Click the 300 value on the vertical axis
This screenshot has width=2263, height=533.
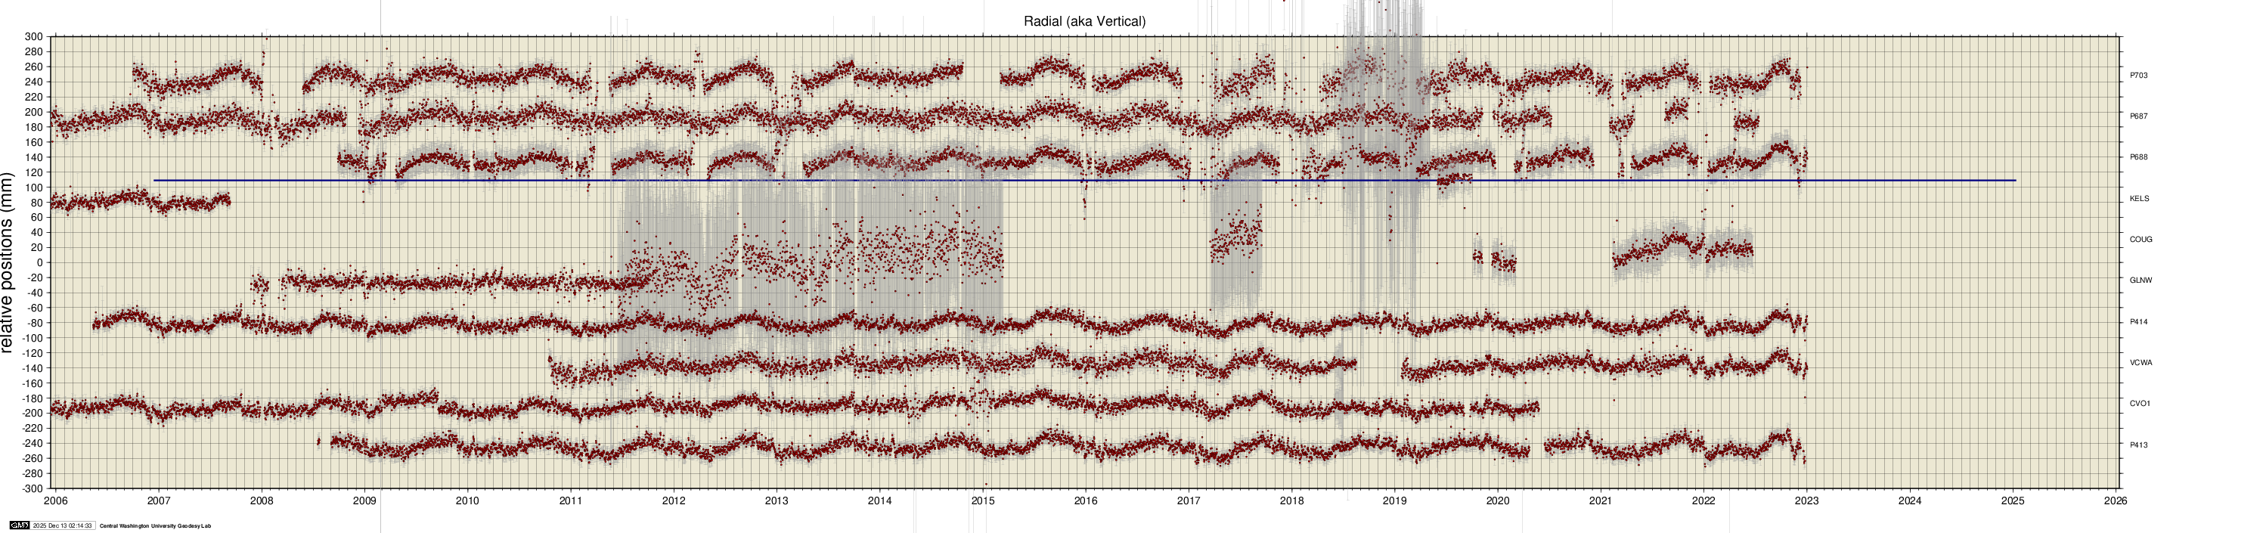tap(33, 37)
